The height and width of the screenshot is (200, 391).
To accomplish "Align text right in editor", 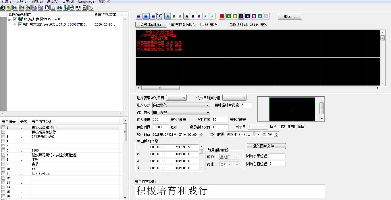I will point(153,17).
